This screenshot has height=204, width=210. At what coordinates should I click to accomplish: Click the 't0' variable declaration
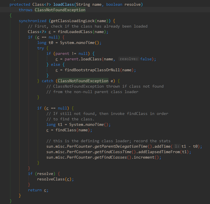point(51,43)
